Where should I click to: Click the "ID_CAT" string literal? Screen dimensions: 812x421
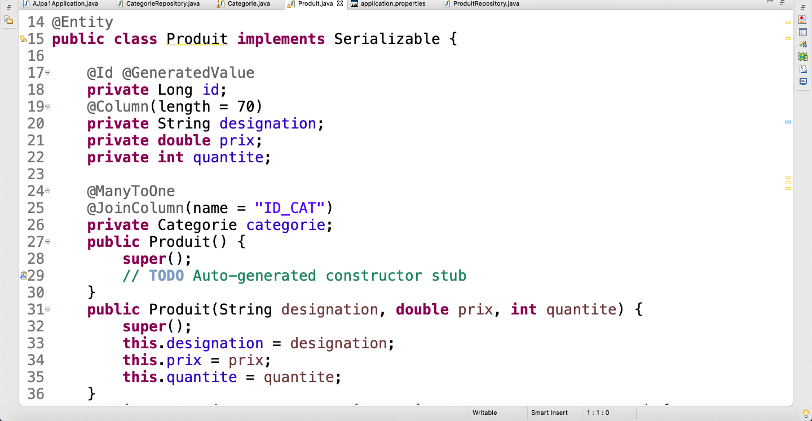click(290, 208)
